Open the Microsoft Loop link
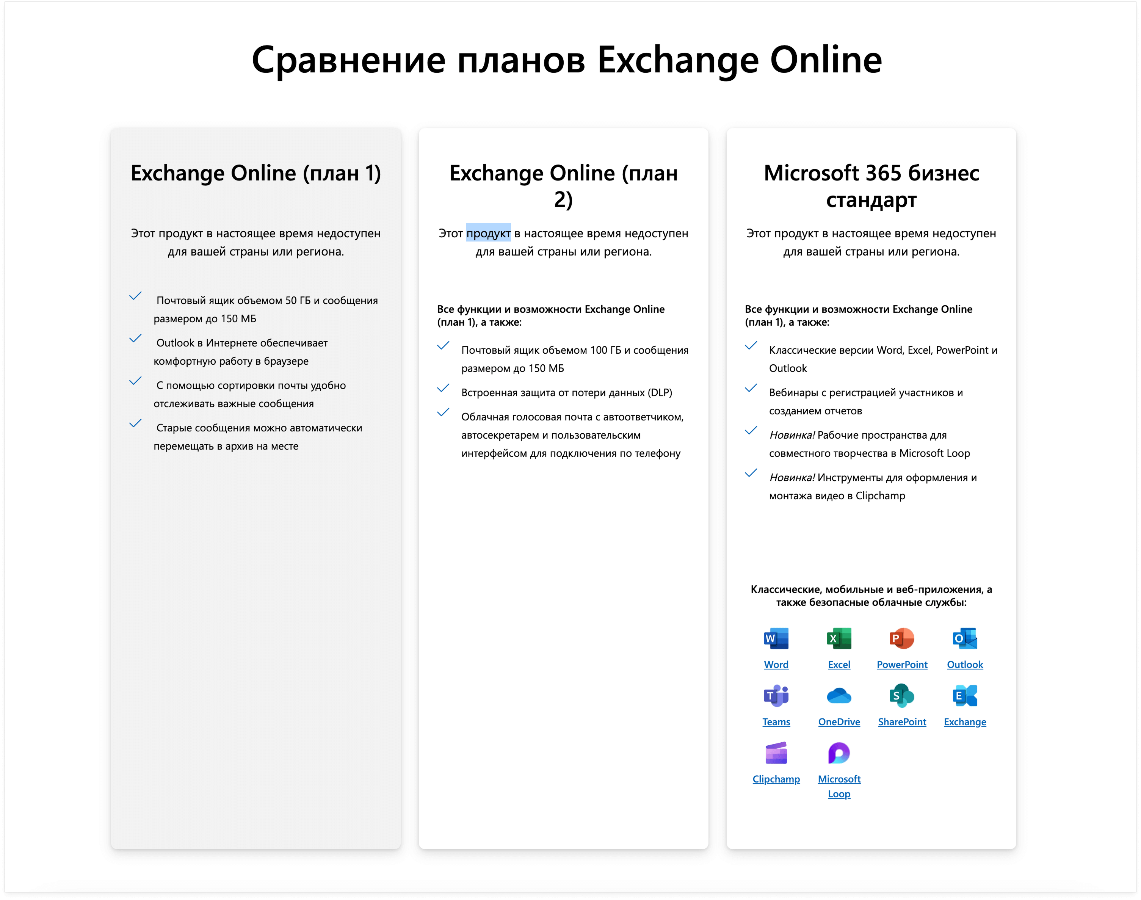 click(839, 786)
